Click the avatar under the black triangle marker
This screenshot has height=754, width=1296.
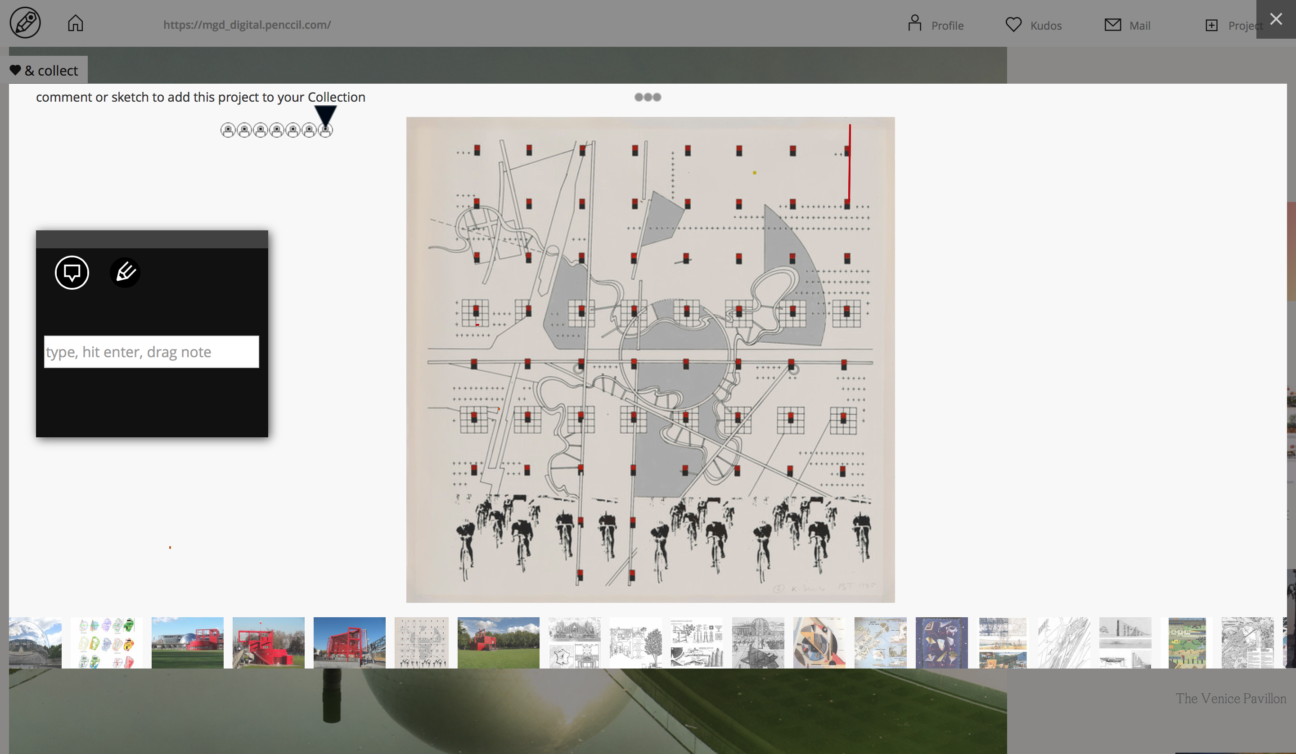click(x=325, y=130)
